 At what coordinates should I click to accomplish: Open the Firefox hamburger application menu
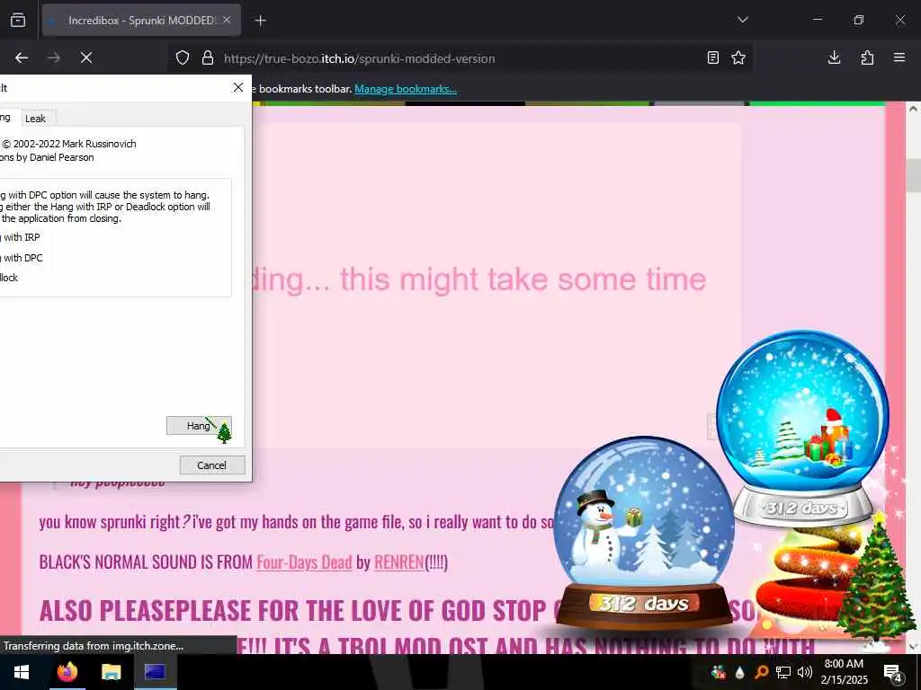[x=899, y=57]
